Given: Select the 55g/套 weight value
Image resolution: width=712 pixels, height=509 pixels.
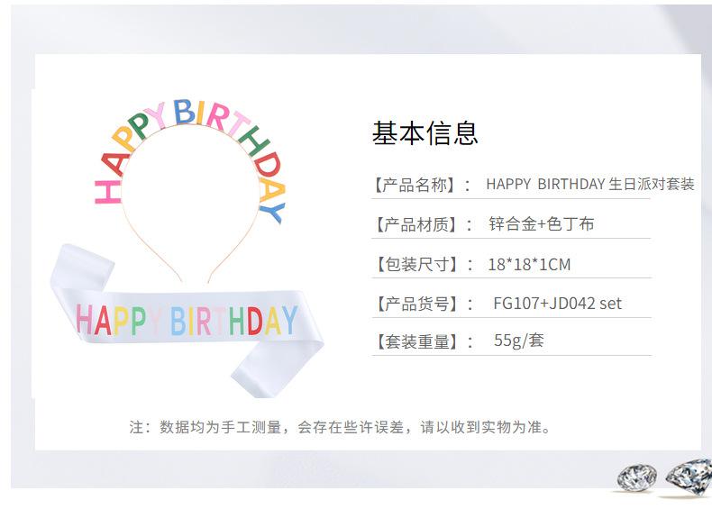Looking at the screenshot, I should pos(518,341).
